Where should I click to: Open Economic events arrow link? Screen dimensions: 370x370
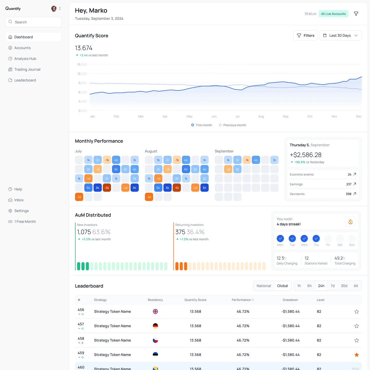(x=355, y=174)
